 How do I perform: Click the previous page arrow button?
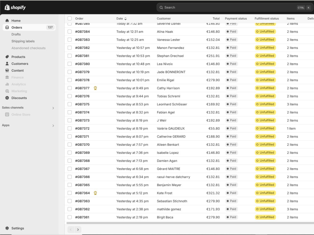click(x=71, y=230)
